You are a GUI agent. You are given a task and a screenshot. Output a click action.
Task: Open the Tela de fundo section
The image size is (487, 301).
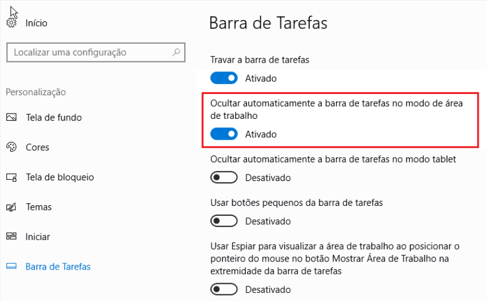pos(54,118)
